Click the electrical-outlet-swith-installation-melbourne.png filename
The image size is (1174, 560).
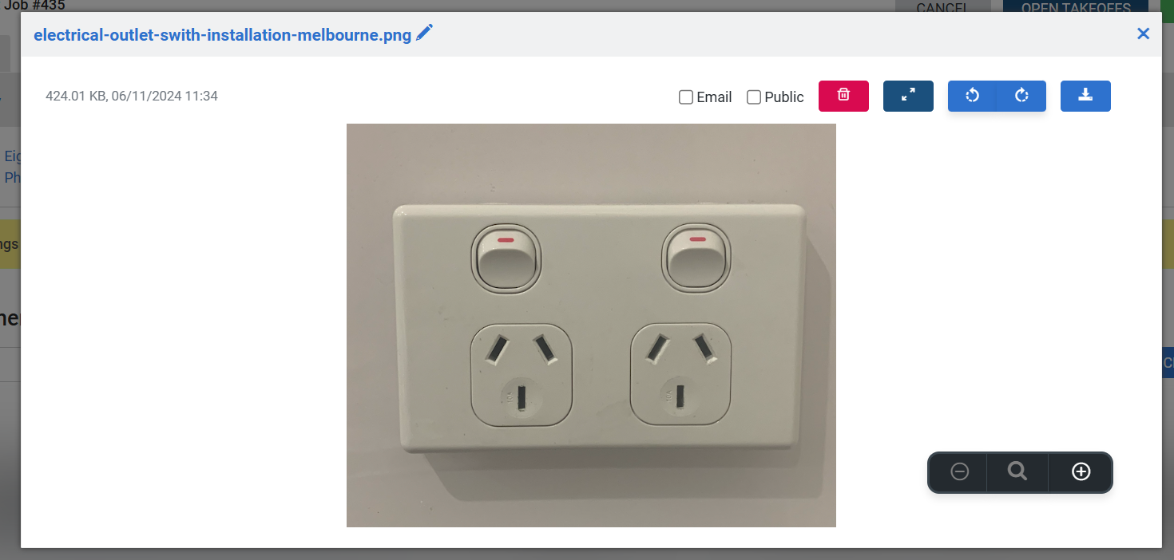click(x=223, y=35)
